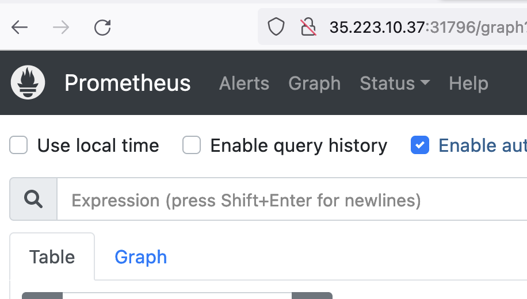This screenshot has width=527, height=299.
Task: Open Alerts in the navigation bar
Action: pyautogui.click(x=244, y=83)
